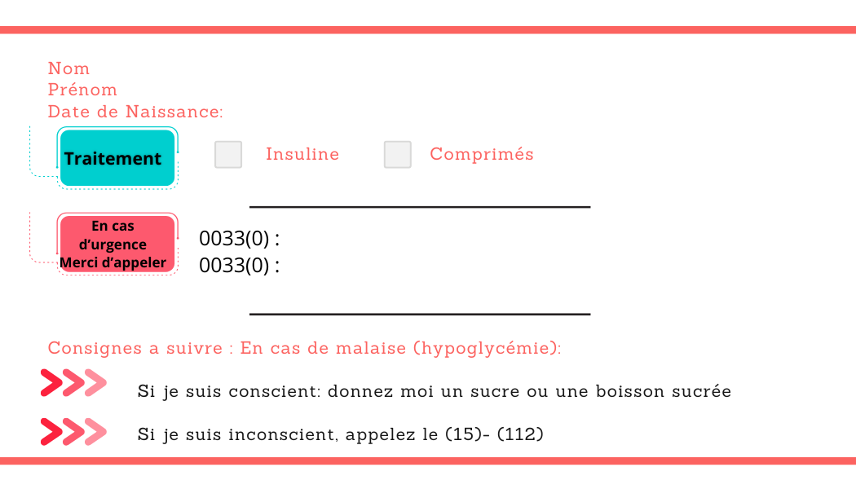The image size is (856, 489).
Task: Click the Nom field label
Action: [69, 68]
